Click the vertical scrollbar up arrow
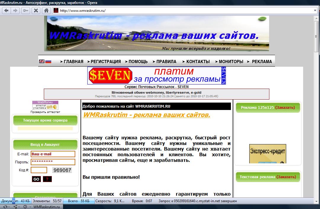 click(x=316, y=18)
